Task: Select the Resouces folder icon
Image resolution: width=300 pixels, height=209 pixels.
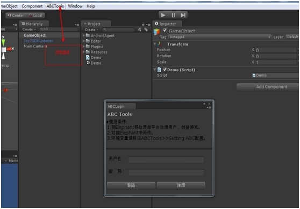Action: coord(88,52)
